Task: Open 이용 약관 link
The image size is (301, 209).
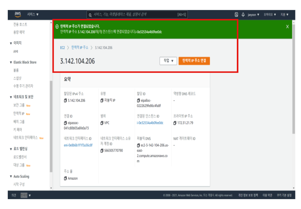Action: point(267,195)
